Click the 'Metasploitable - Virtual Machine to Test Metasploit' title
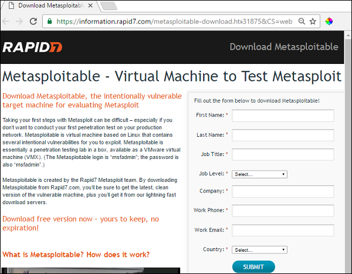This screenshot has width=352, height=274. (172, 76)
